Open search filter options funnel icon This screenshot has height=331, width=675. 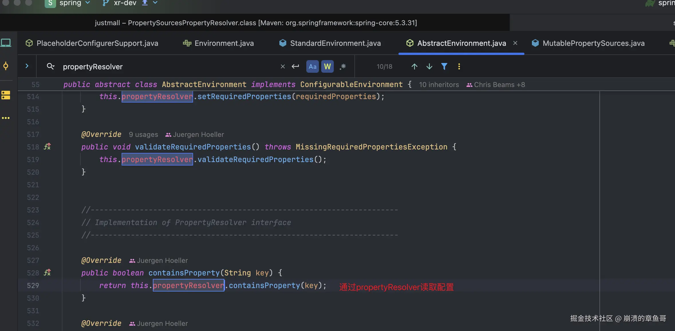(444, 66)
